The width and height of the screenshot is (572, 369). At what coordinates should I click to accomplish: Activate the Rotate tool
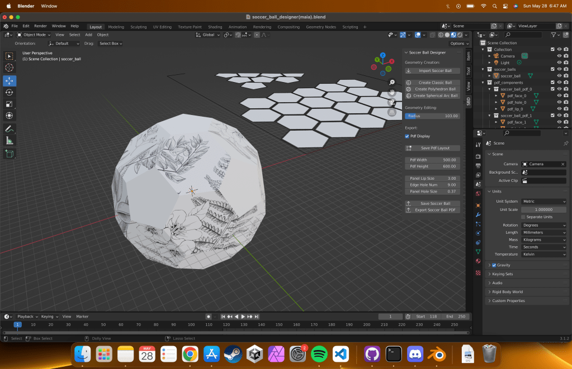pos(10,92)
